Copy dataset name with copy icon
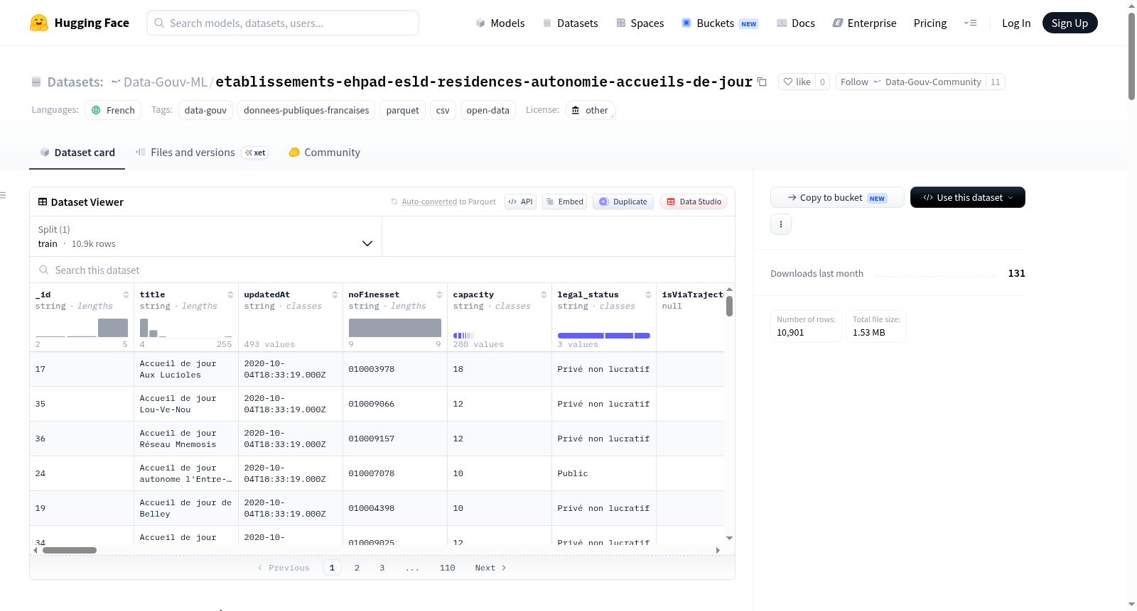The image size is (1137, 611). click(762, 82)
